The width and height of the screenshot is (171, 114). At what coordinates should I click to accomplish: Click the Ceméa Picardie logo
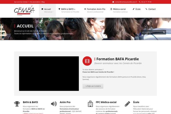(24, 11)
